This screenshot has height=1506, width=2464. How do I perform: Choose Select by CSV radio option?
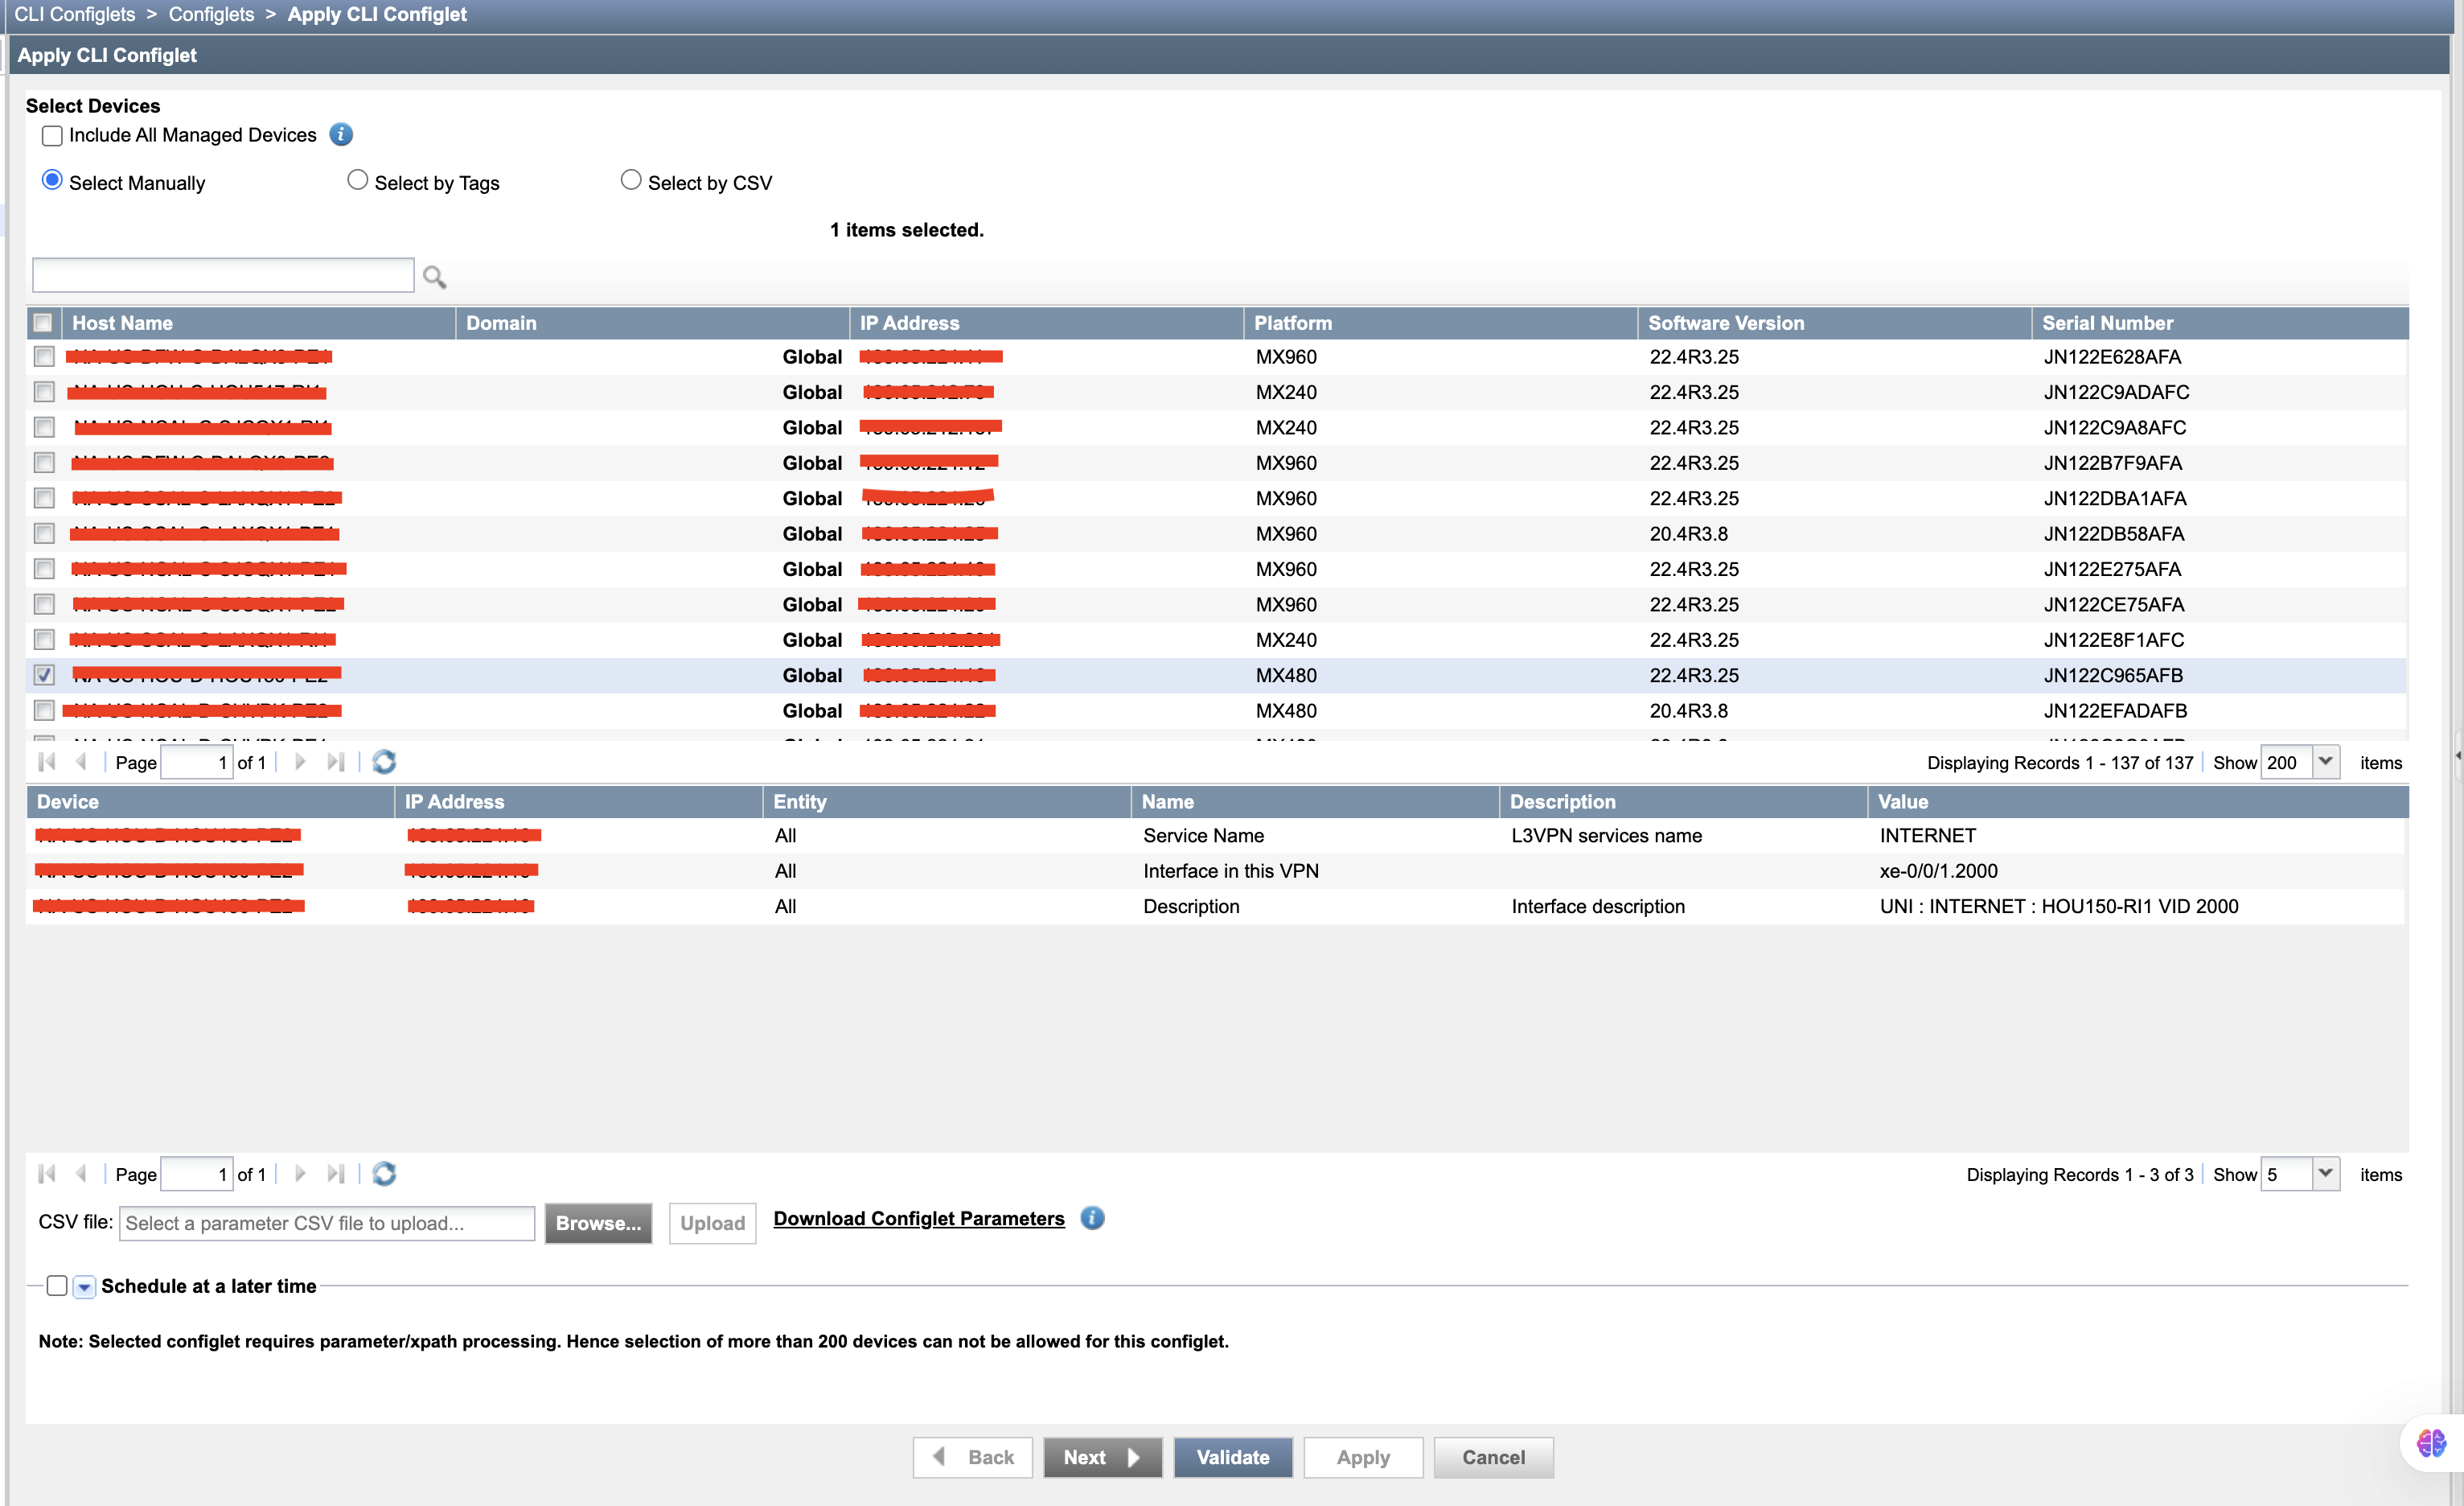point(631,180)
